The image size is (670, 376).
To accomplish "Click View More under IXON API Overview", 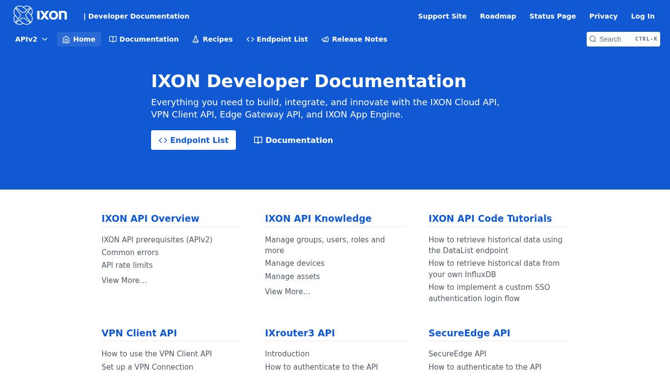I will click(x=124, y=281).
